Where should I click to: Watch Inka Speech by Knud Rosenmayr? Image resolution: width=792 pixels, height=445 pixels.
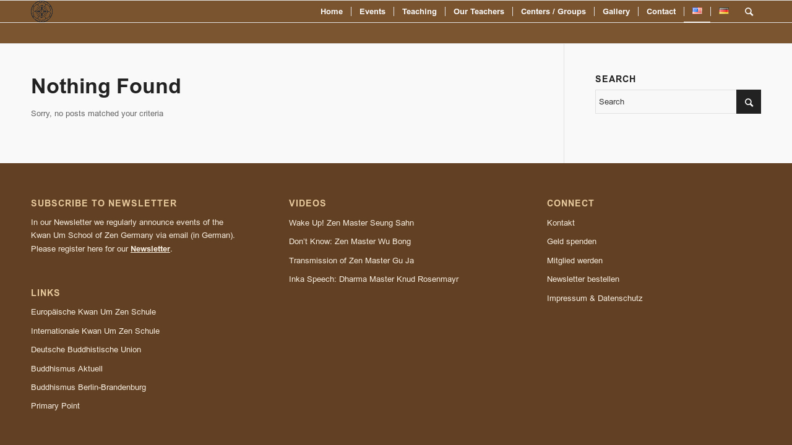[373, 279]
